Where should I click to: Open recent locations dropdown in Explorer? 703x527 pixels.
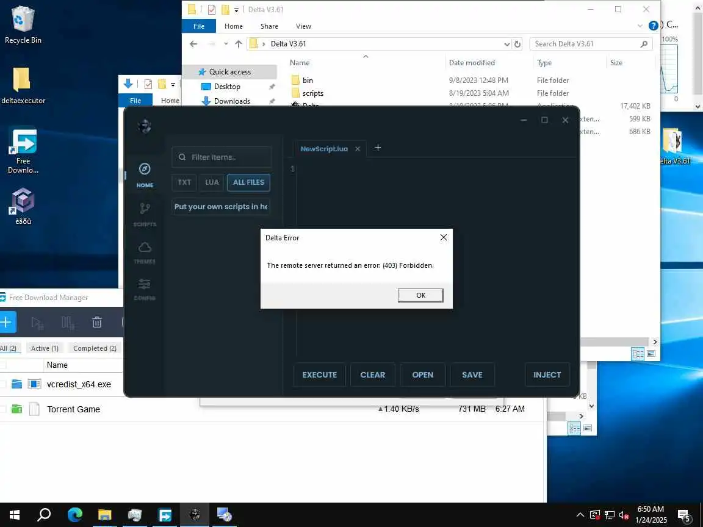226,44
